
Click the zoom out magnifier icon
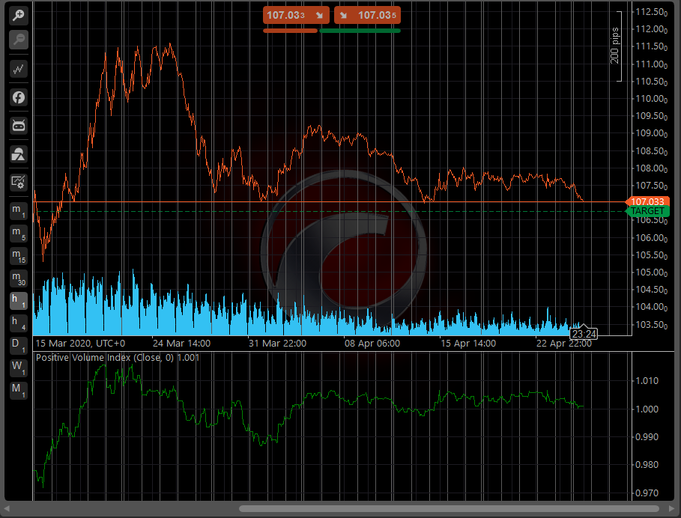click(x=18, y=40)
